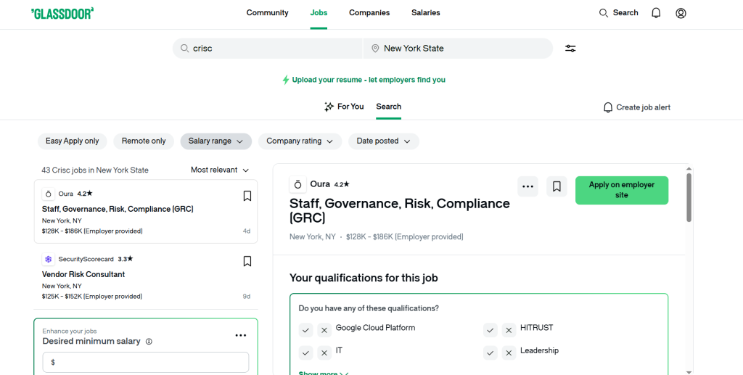Bookmark the SecurityScorecard Vendor Risk Consultant job
Screen dimensions: 743x375
247,261
